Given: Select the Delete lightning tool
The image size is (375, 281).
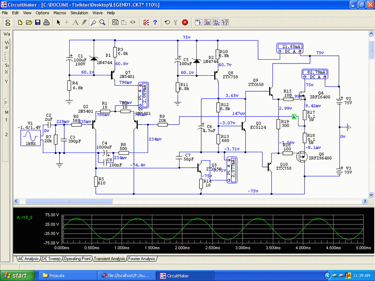Looking at the screenshot, I should click(84, 23).
